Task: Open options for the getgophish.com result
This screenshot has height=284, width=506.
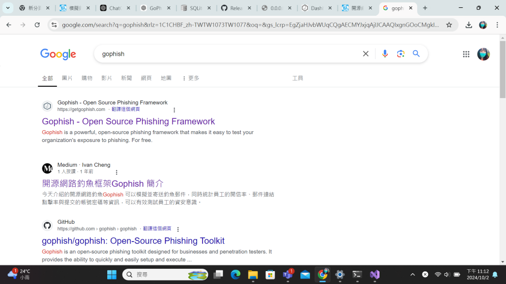Action: coord(174,110)
